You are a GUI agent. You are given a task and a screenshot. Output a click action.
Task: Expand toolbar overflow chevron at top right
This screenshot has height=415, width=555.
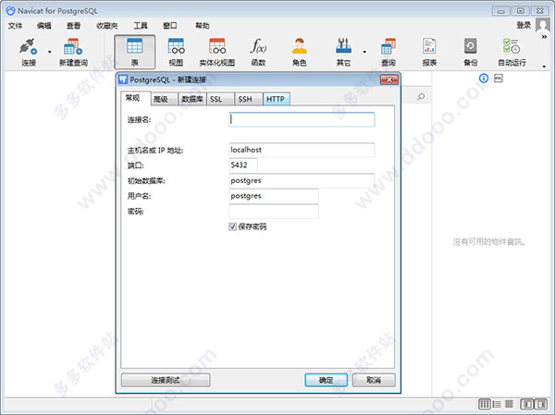point(544,37)
